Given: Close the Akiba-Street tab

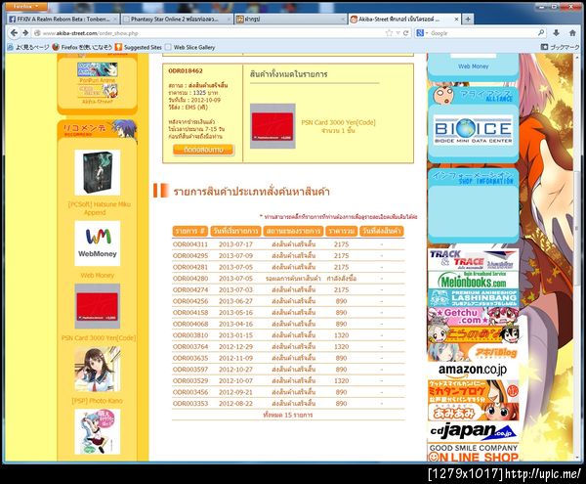Looking at the screenshot, I should (x=456, y=19).
